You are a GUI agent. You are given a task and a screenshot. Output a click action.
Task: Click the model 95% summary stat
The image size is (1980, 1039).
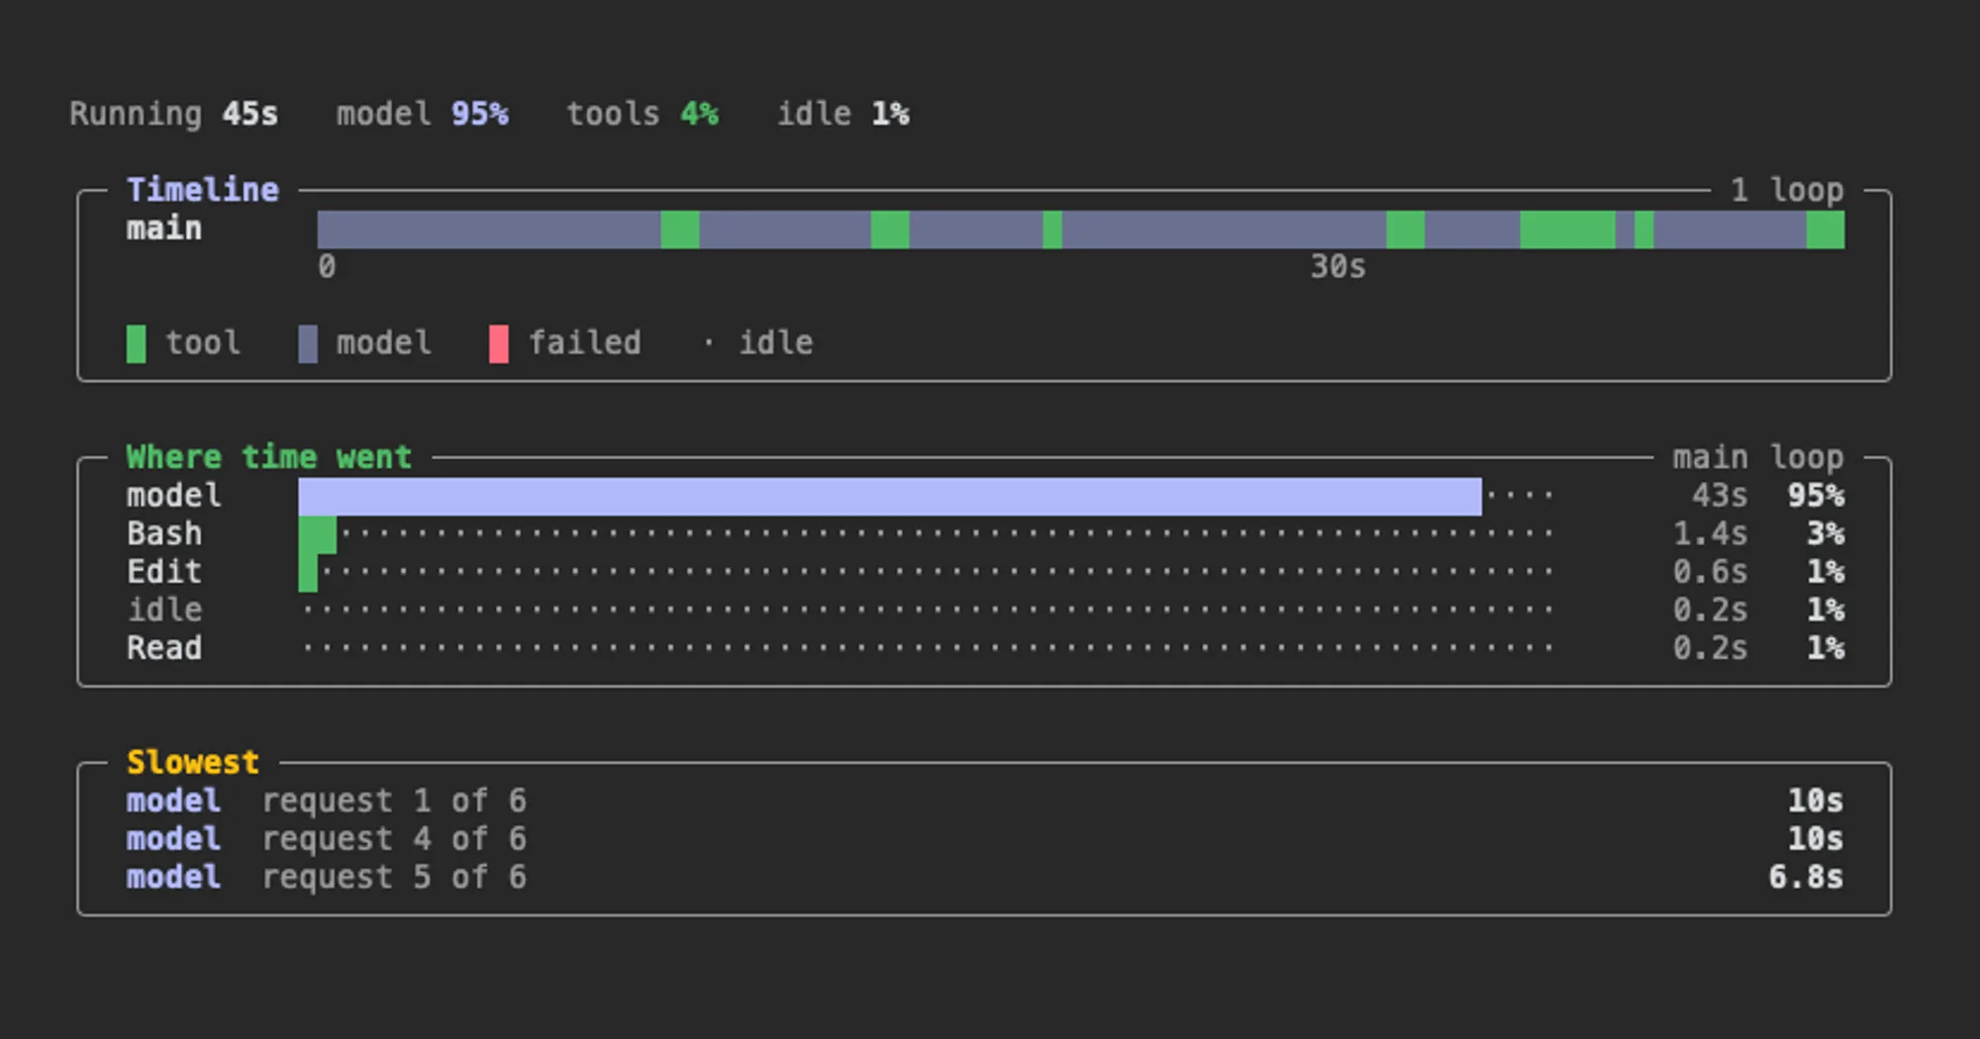(422, 114)
